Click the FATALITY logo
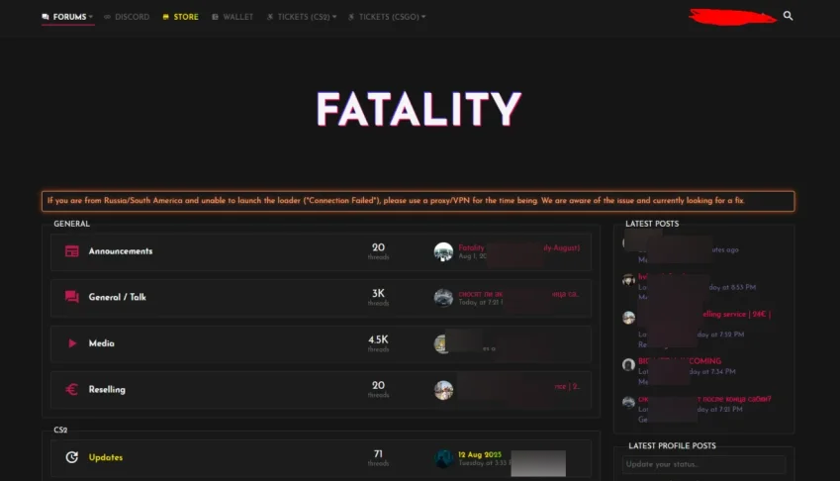 [x=419, y=109]
